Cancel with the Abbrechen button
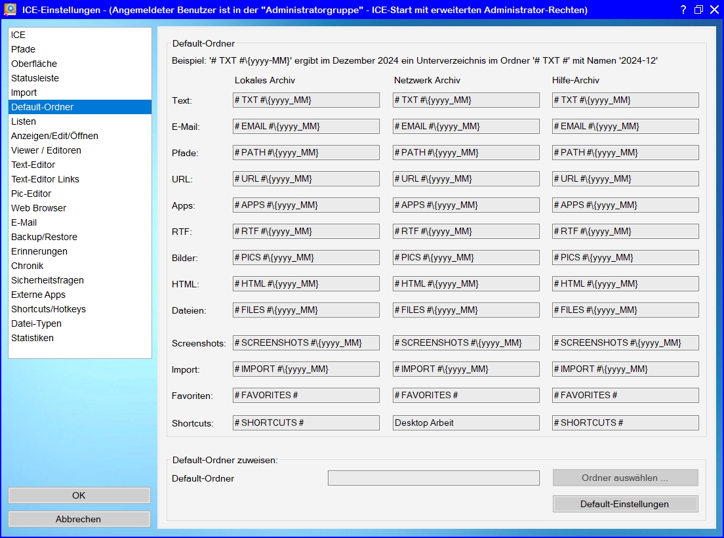This screenshot has width=724, height=538. [x=79, y=519]
